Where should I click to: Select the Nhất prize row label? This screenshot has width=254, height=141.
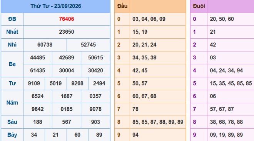tap(12, 32)
